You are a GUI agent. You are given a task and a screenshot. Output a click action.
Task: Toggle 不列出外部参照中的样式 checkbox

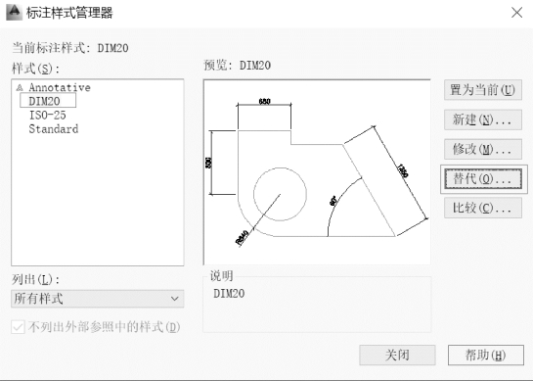point(18,327)
